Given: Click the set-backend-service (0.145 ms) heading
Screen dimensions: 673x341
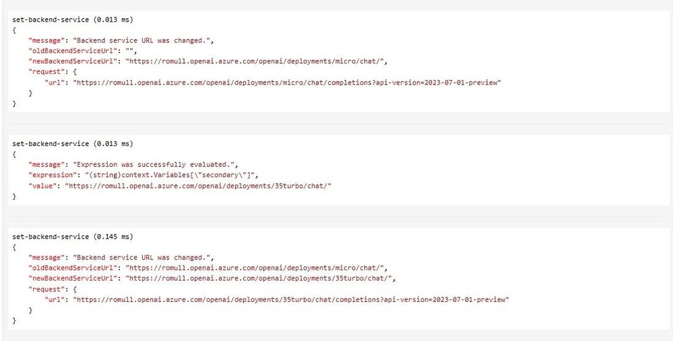Looking at the screenshot, I should point(73,237).
